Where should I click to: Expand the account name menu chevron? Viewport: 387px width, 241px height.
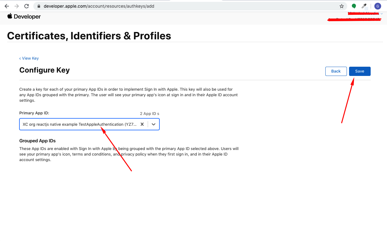pos(382,14)
